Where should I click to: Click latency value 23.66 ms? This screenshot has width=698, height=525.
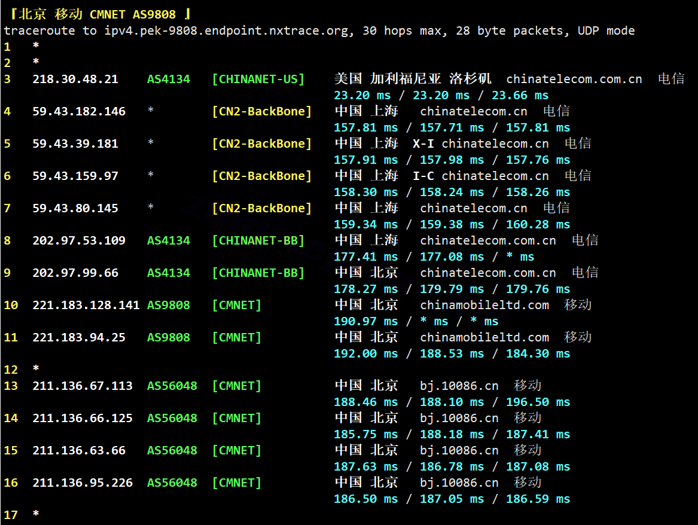(x=520, y=95)
